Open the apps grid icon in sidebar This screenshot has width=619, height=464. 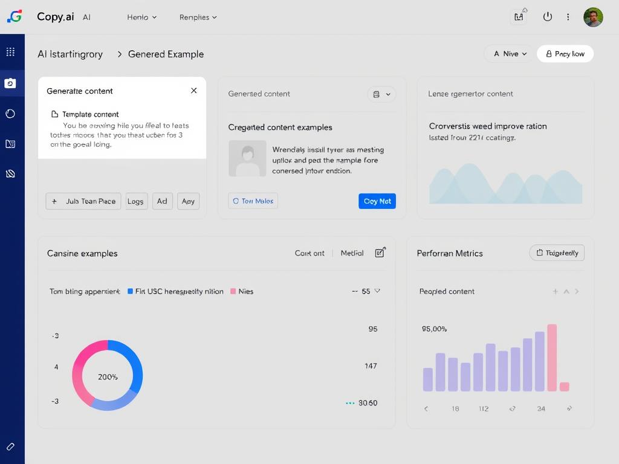11,52
